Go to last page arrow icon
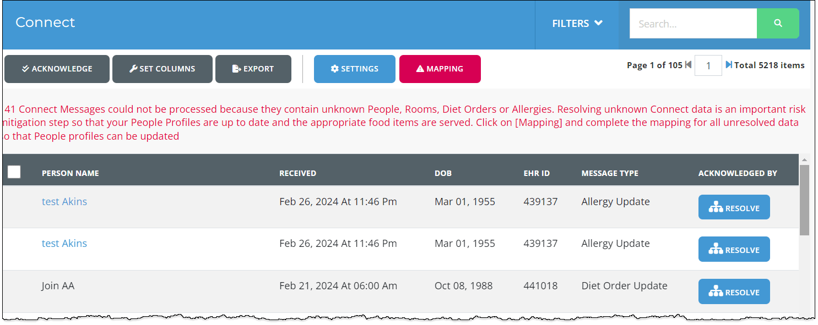818x325 pixels. pyautogui.click(x=729, y=65)
